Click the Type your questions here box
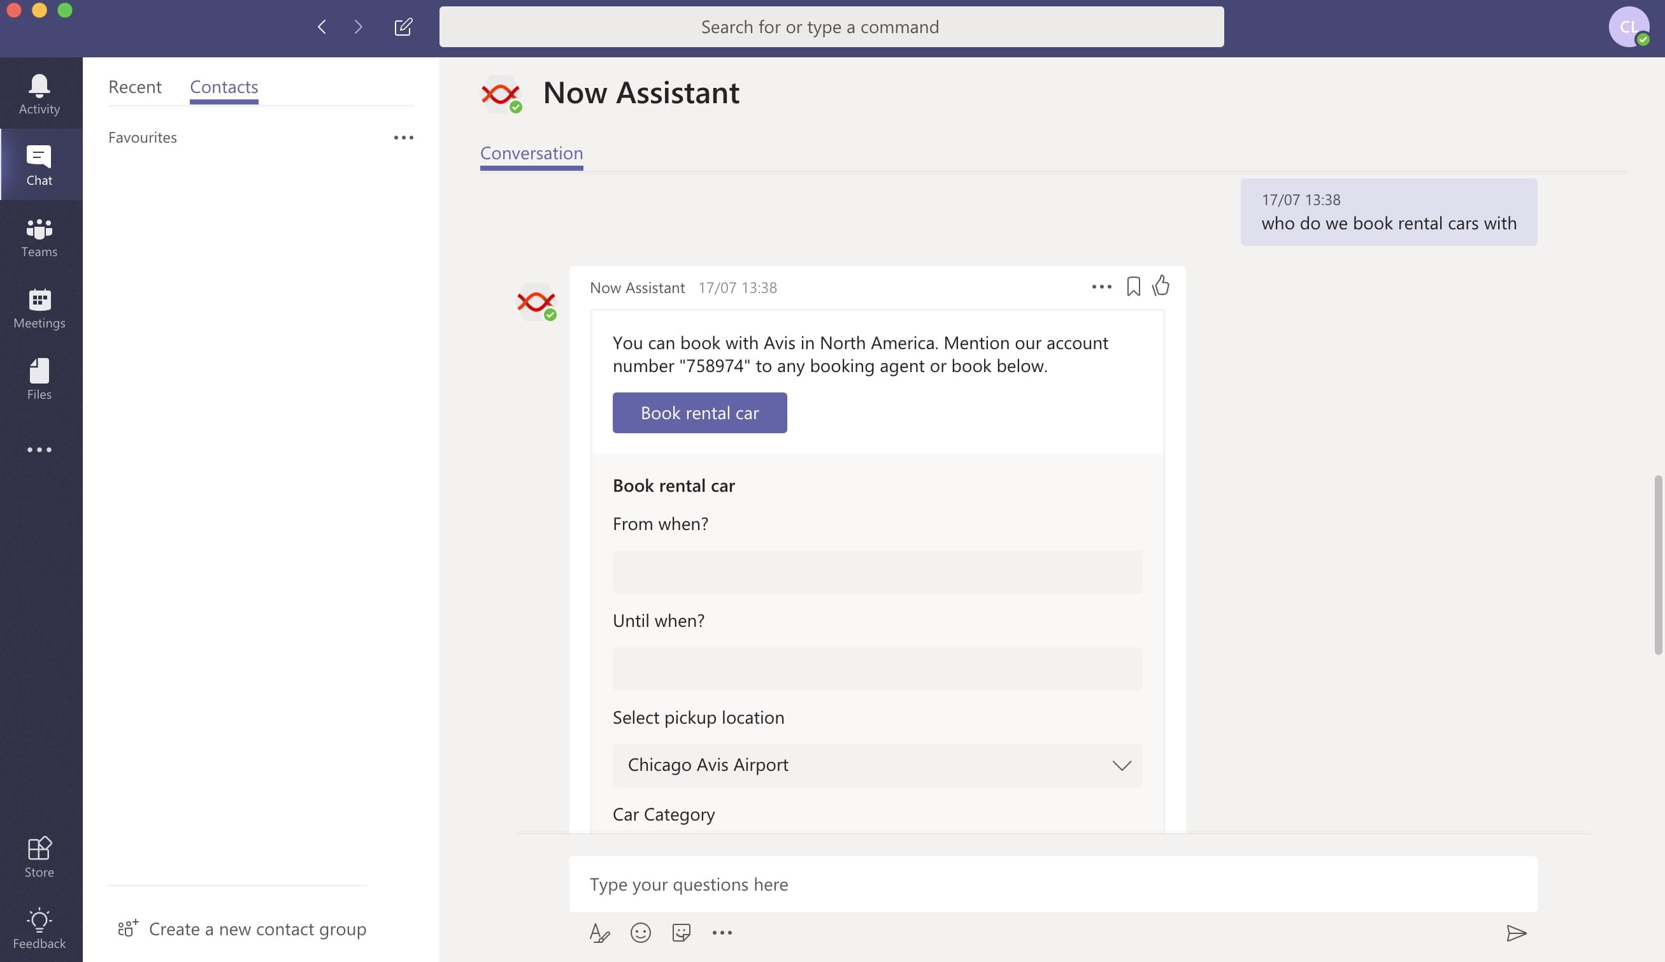Image resolution: width=1665 pixels, height=962 pixels. tap(1053, 885)
